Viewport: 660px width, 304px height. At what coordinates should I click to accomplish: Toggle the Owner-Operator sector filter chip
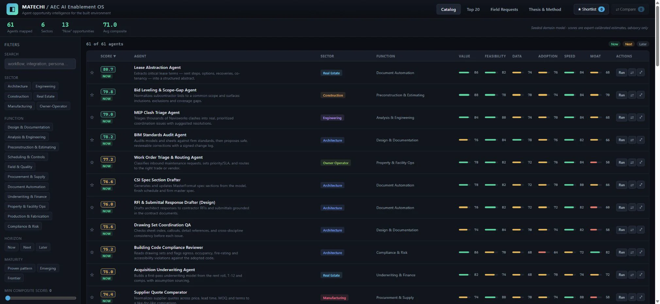pos(53,106)
